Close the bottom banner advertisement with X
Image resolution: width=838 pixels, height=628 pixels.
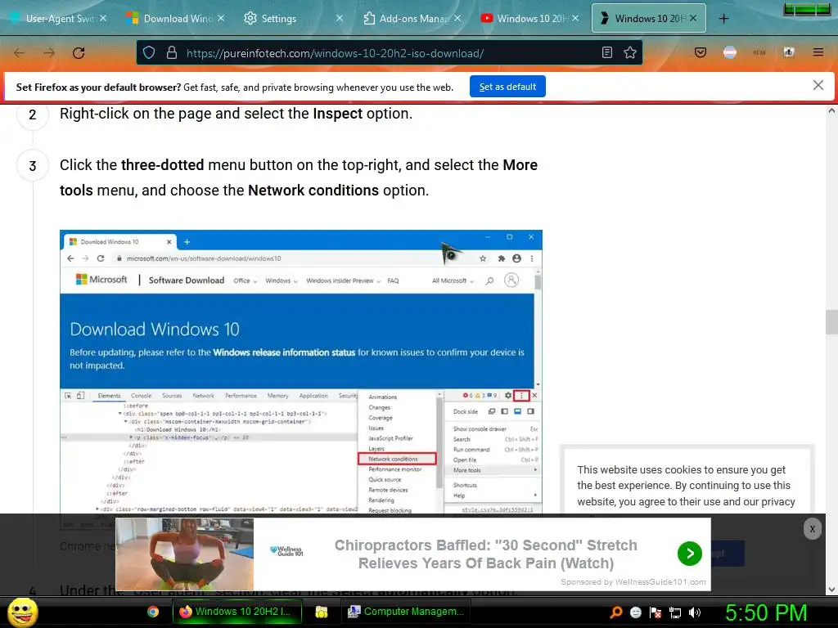(x=813, y=529)
